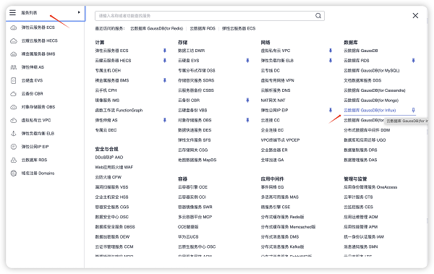This screenshot has height=274, width=434.
Task: Pin 云数据库 GaussDB(for Influx) to favorites
Action: pyautogui.click(x=414, y=110)
